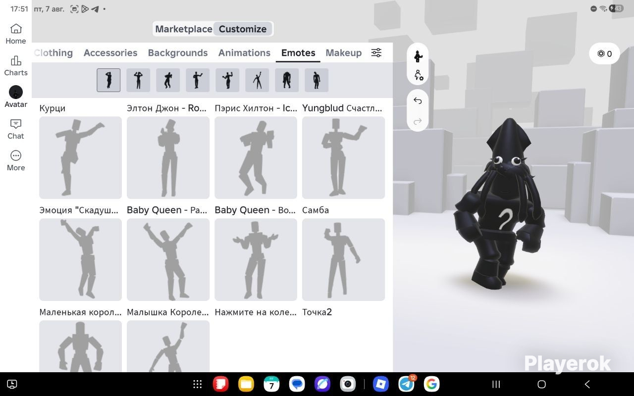The height and width of the screenshot is (396, 634).
Task: Open the Google app in the taskbar
Action: click(x=432, y=384)
